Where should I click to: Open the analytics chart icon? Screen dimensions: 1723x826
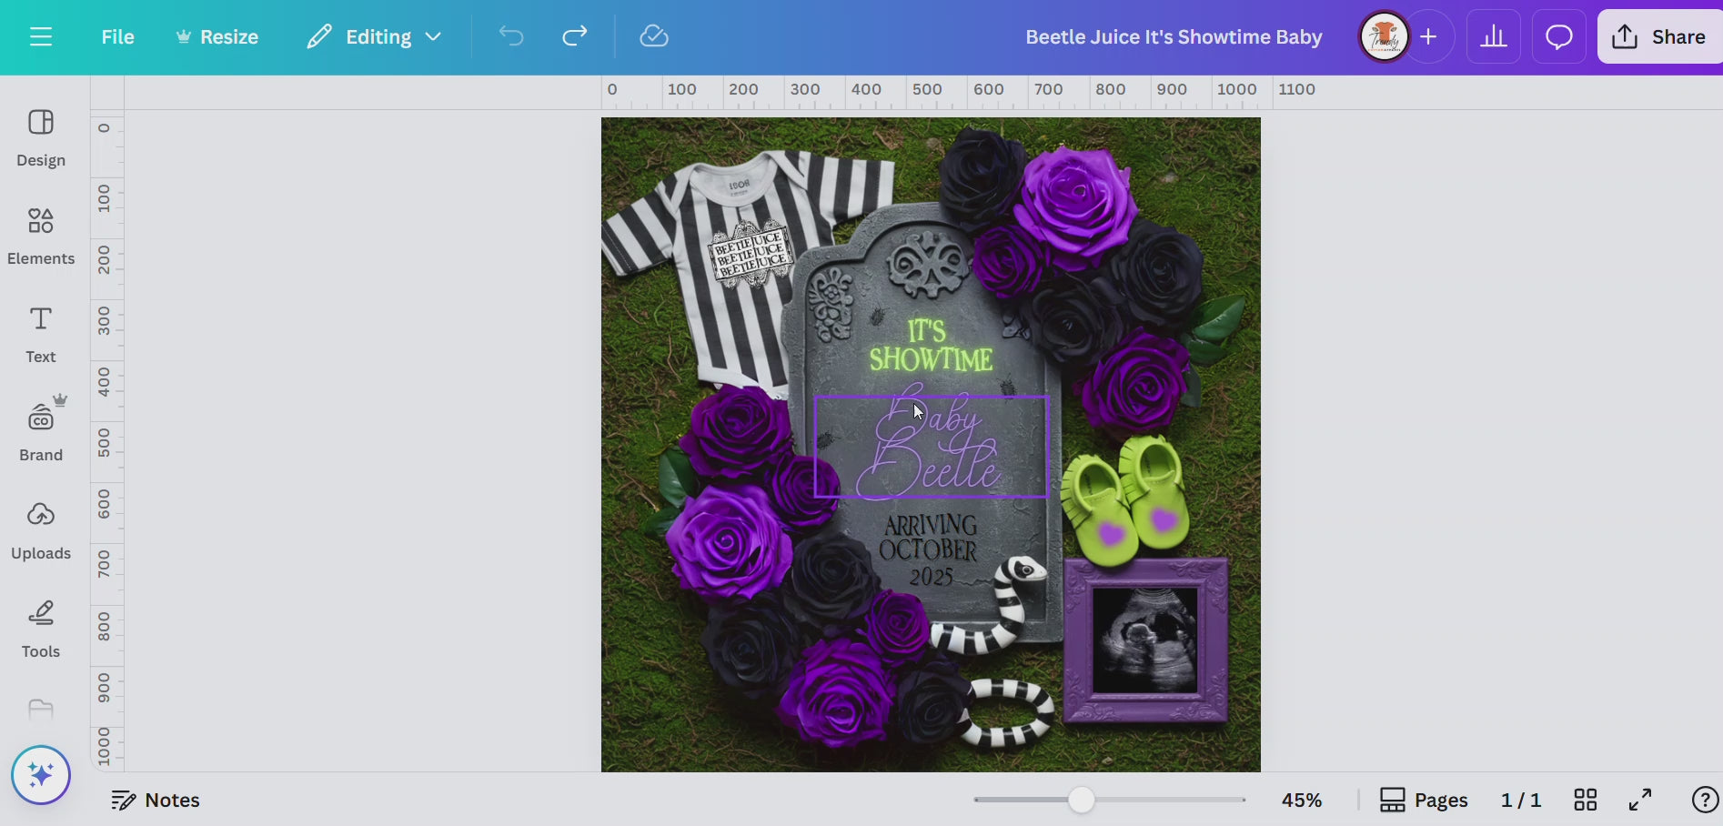[x=1493, y=36]
